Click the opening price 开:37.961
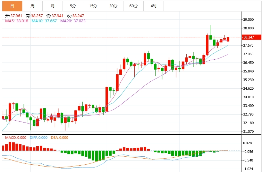The image size is (262, 172). point(13,16)
